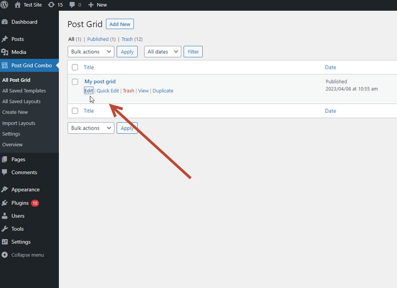Filter by Trash (12) link
Image resolution: width=397 pixels, height=288 pixels.
132,39
